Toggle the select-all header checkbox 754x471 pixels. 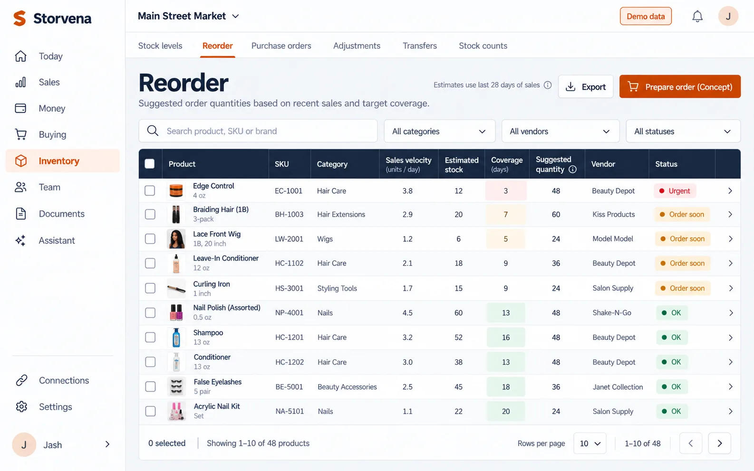(x=150, y=164)
